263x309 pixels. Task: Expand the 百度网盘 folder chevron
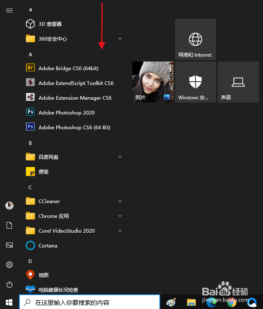(120, 157)
